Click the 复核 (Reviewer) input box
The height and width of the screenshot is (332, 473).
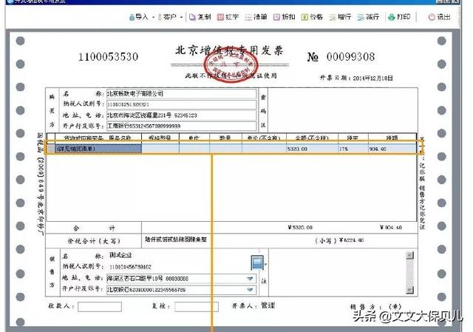194,306
